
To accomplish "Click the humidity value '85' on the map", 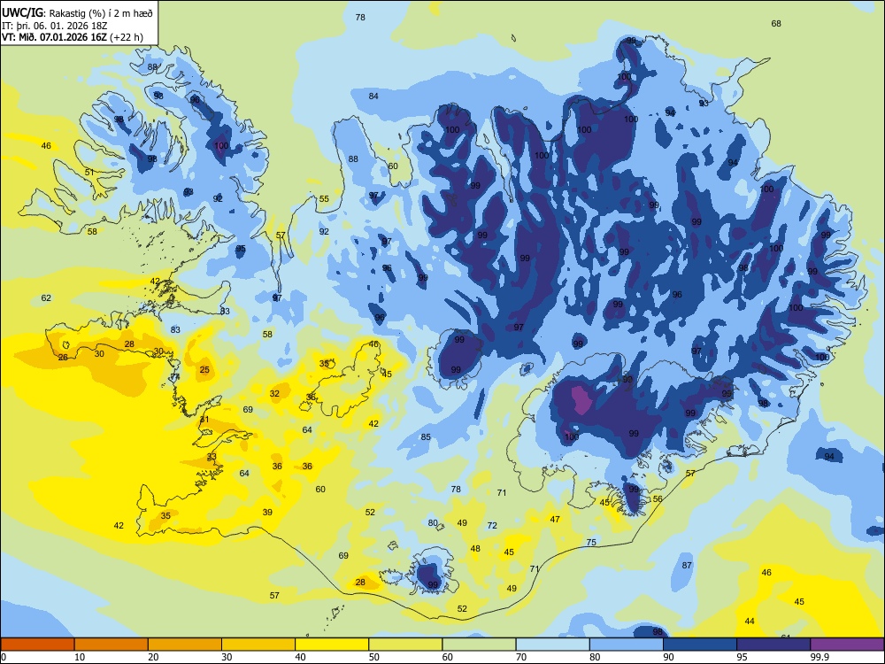I will click(426, 437).
